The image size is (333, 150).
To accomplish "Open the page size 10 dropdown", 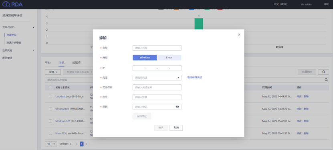I will tap(51, 144).
